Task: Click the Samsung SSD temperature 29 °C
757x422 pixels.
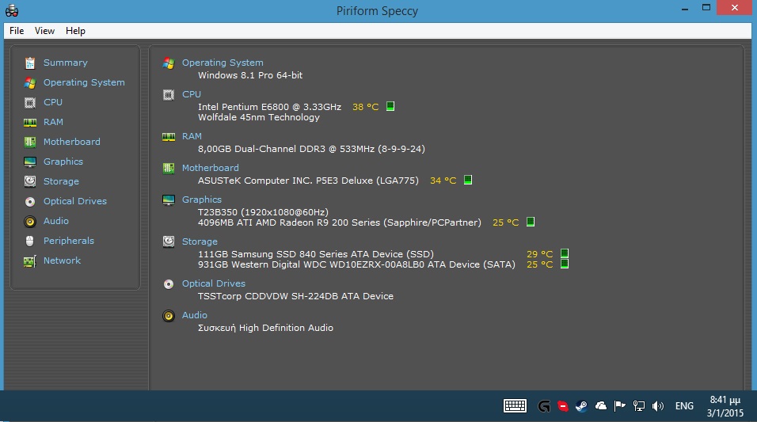Action: click(540, 254)
